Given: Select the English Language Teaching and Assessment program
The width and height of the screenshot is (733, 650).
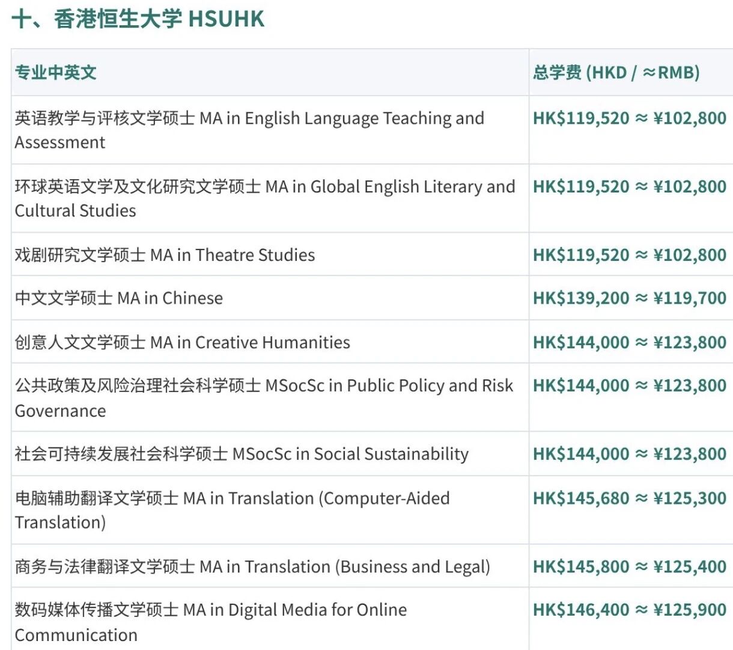Looking at the screenshot, I should [x=249, y=130].
